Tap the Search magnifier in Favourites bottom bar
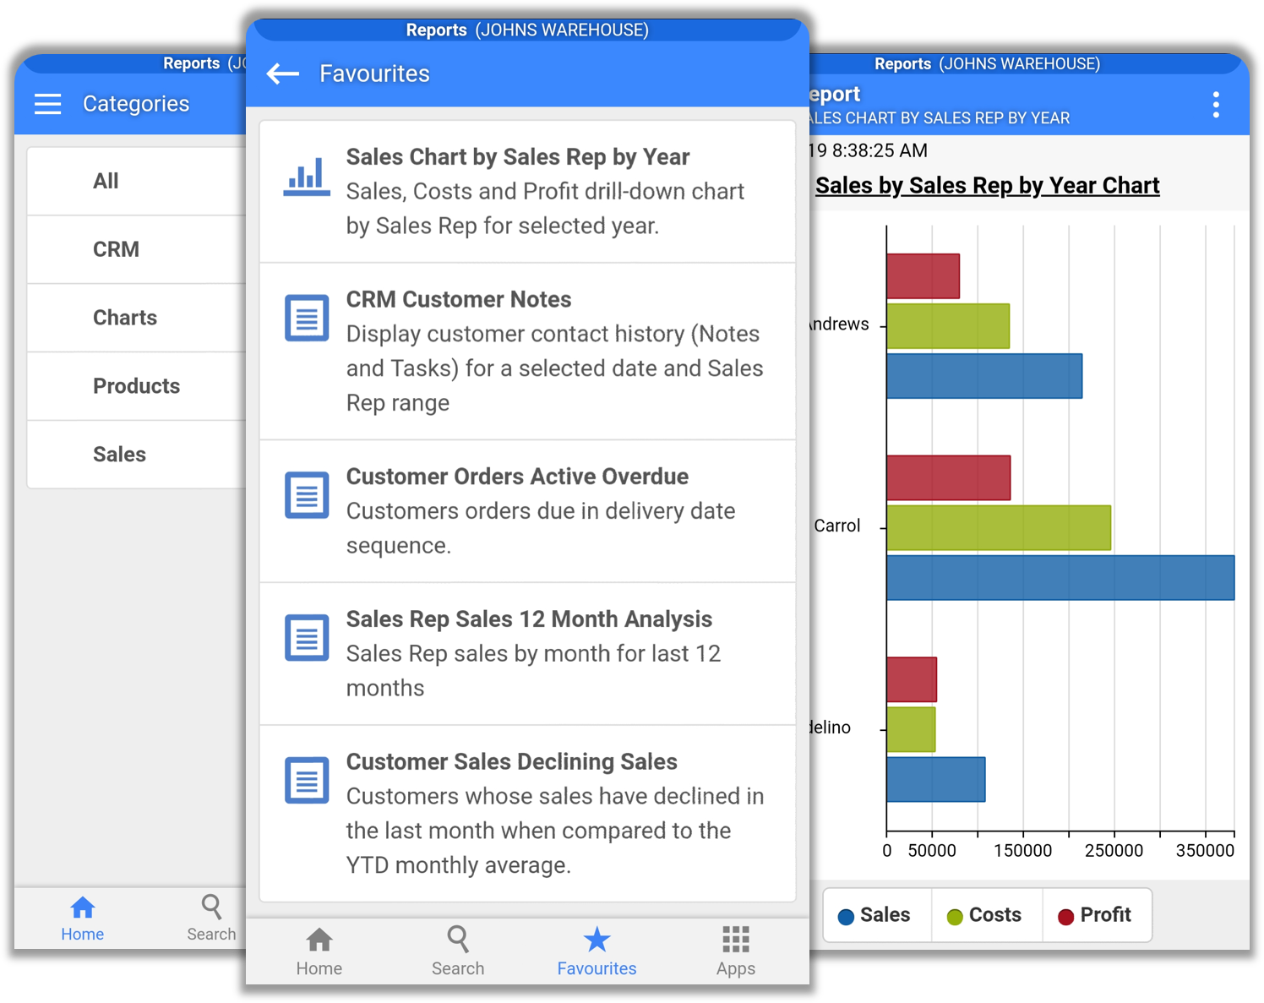The image size is (1264, 1003). pyautogui.click(x=458, y=940)
